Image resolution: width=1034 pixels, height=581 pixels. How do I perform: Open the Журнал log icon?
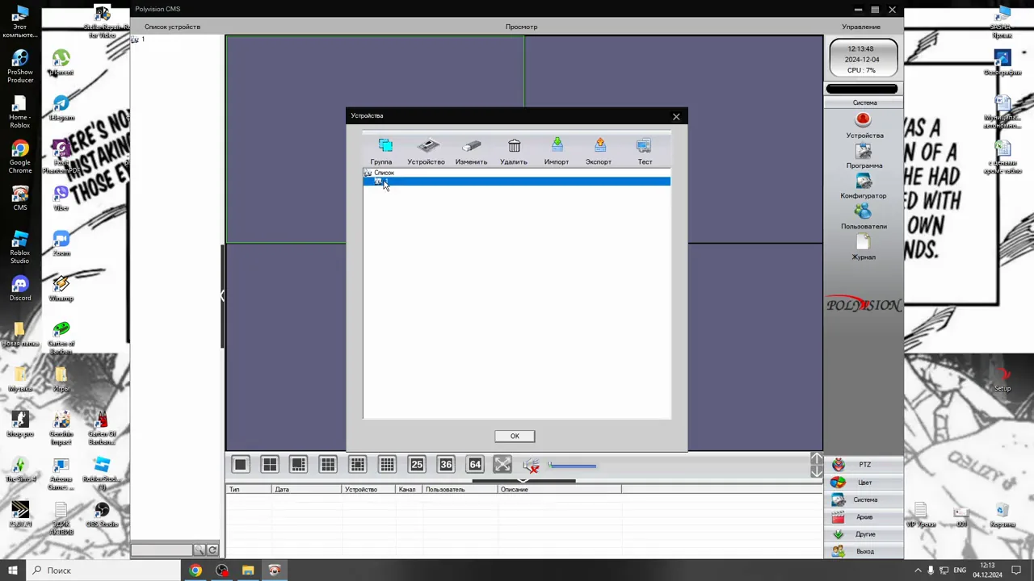(x=863, y=242)
